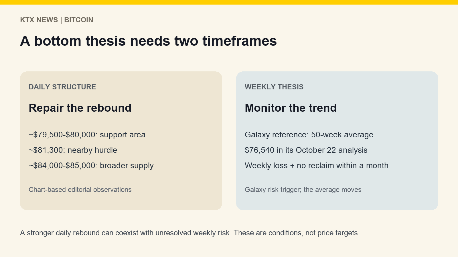Click the Galaxy reference 50-week average line
Viewport: 458px width, 257px height.
[309, 135]
